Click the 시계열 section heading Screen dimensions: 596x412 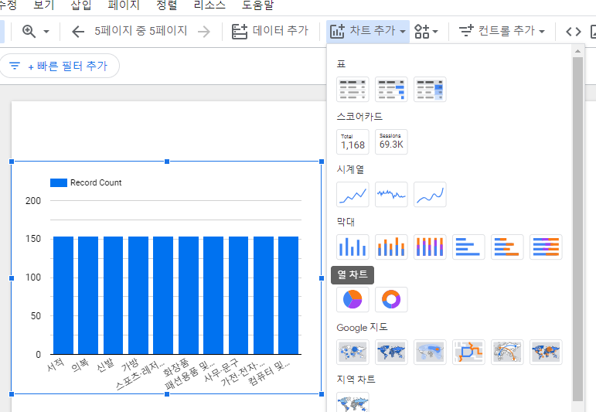tap(350, 169)
